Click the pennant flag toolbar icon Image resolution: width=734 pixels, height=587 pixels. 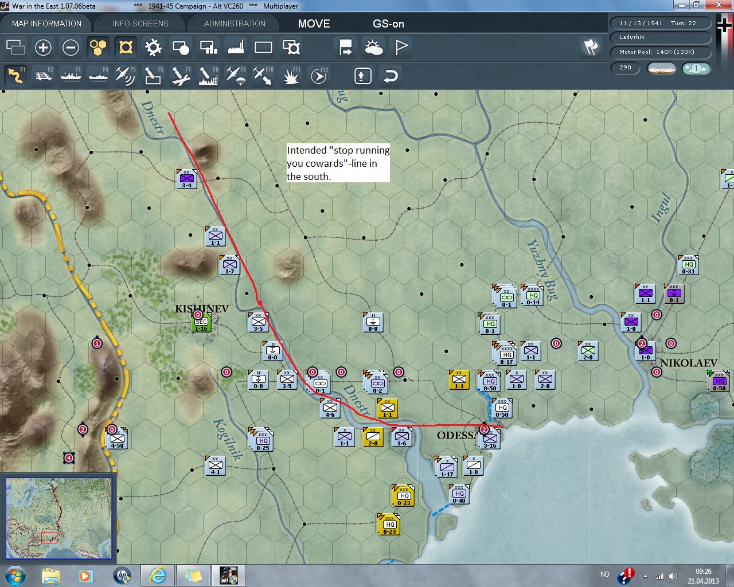(401, 47)
